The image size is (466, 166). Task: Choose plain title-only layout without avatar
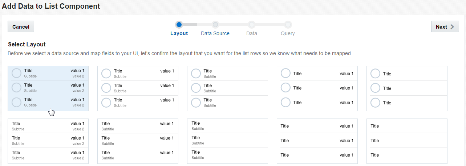[407, 141]
